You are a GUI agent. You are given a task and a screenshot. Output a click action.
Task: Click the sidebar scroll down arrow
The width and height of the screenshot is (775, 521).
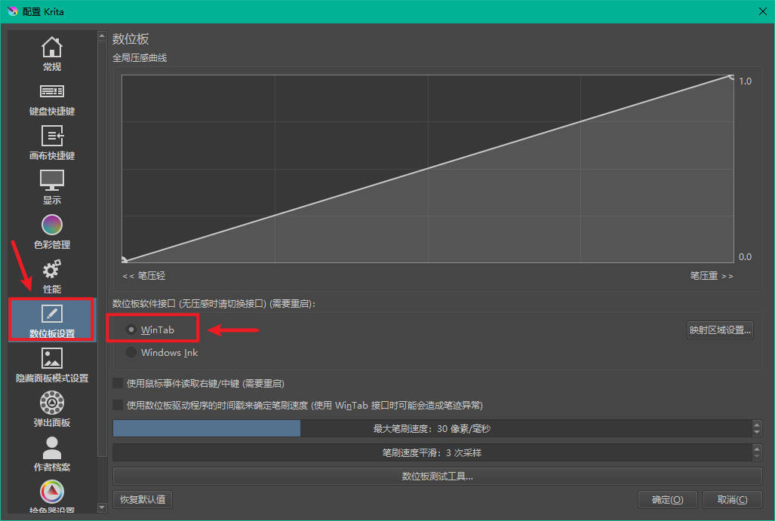pos(102,507)
